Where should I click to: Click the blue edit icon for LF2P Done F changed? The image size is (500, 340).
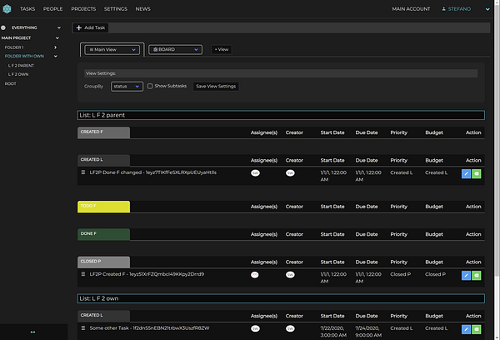click(x=466, y=173)
